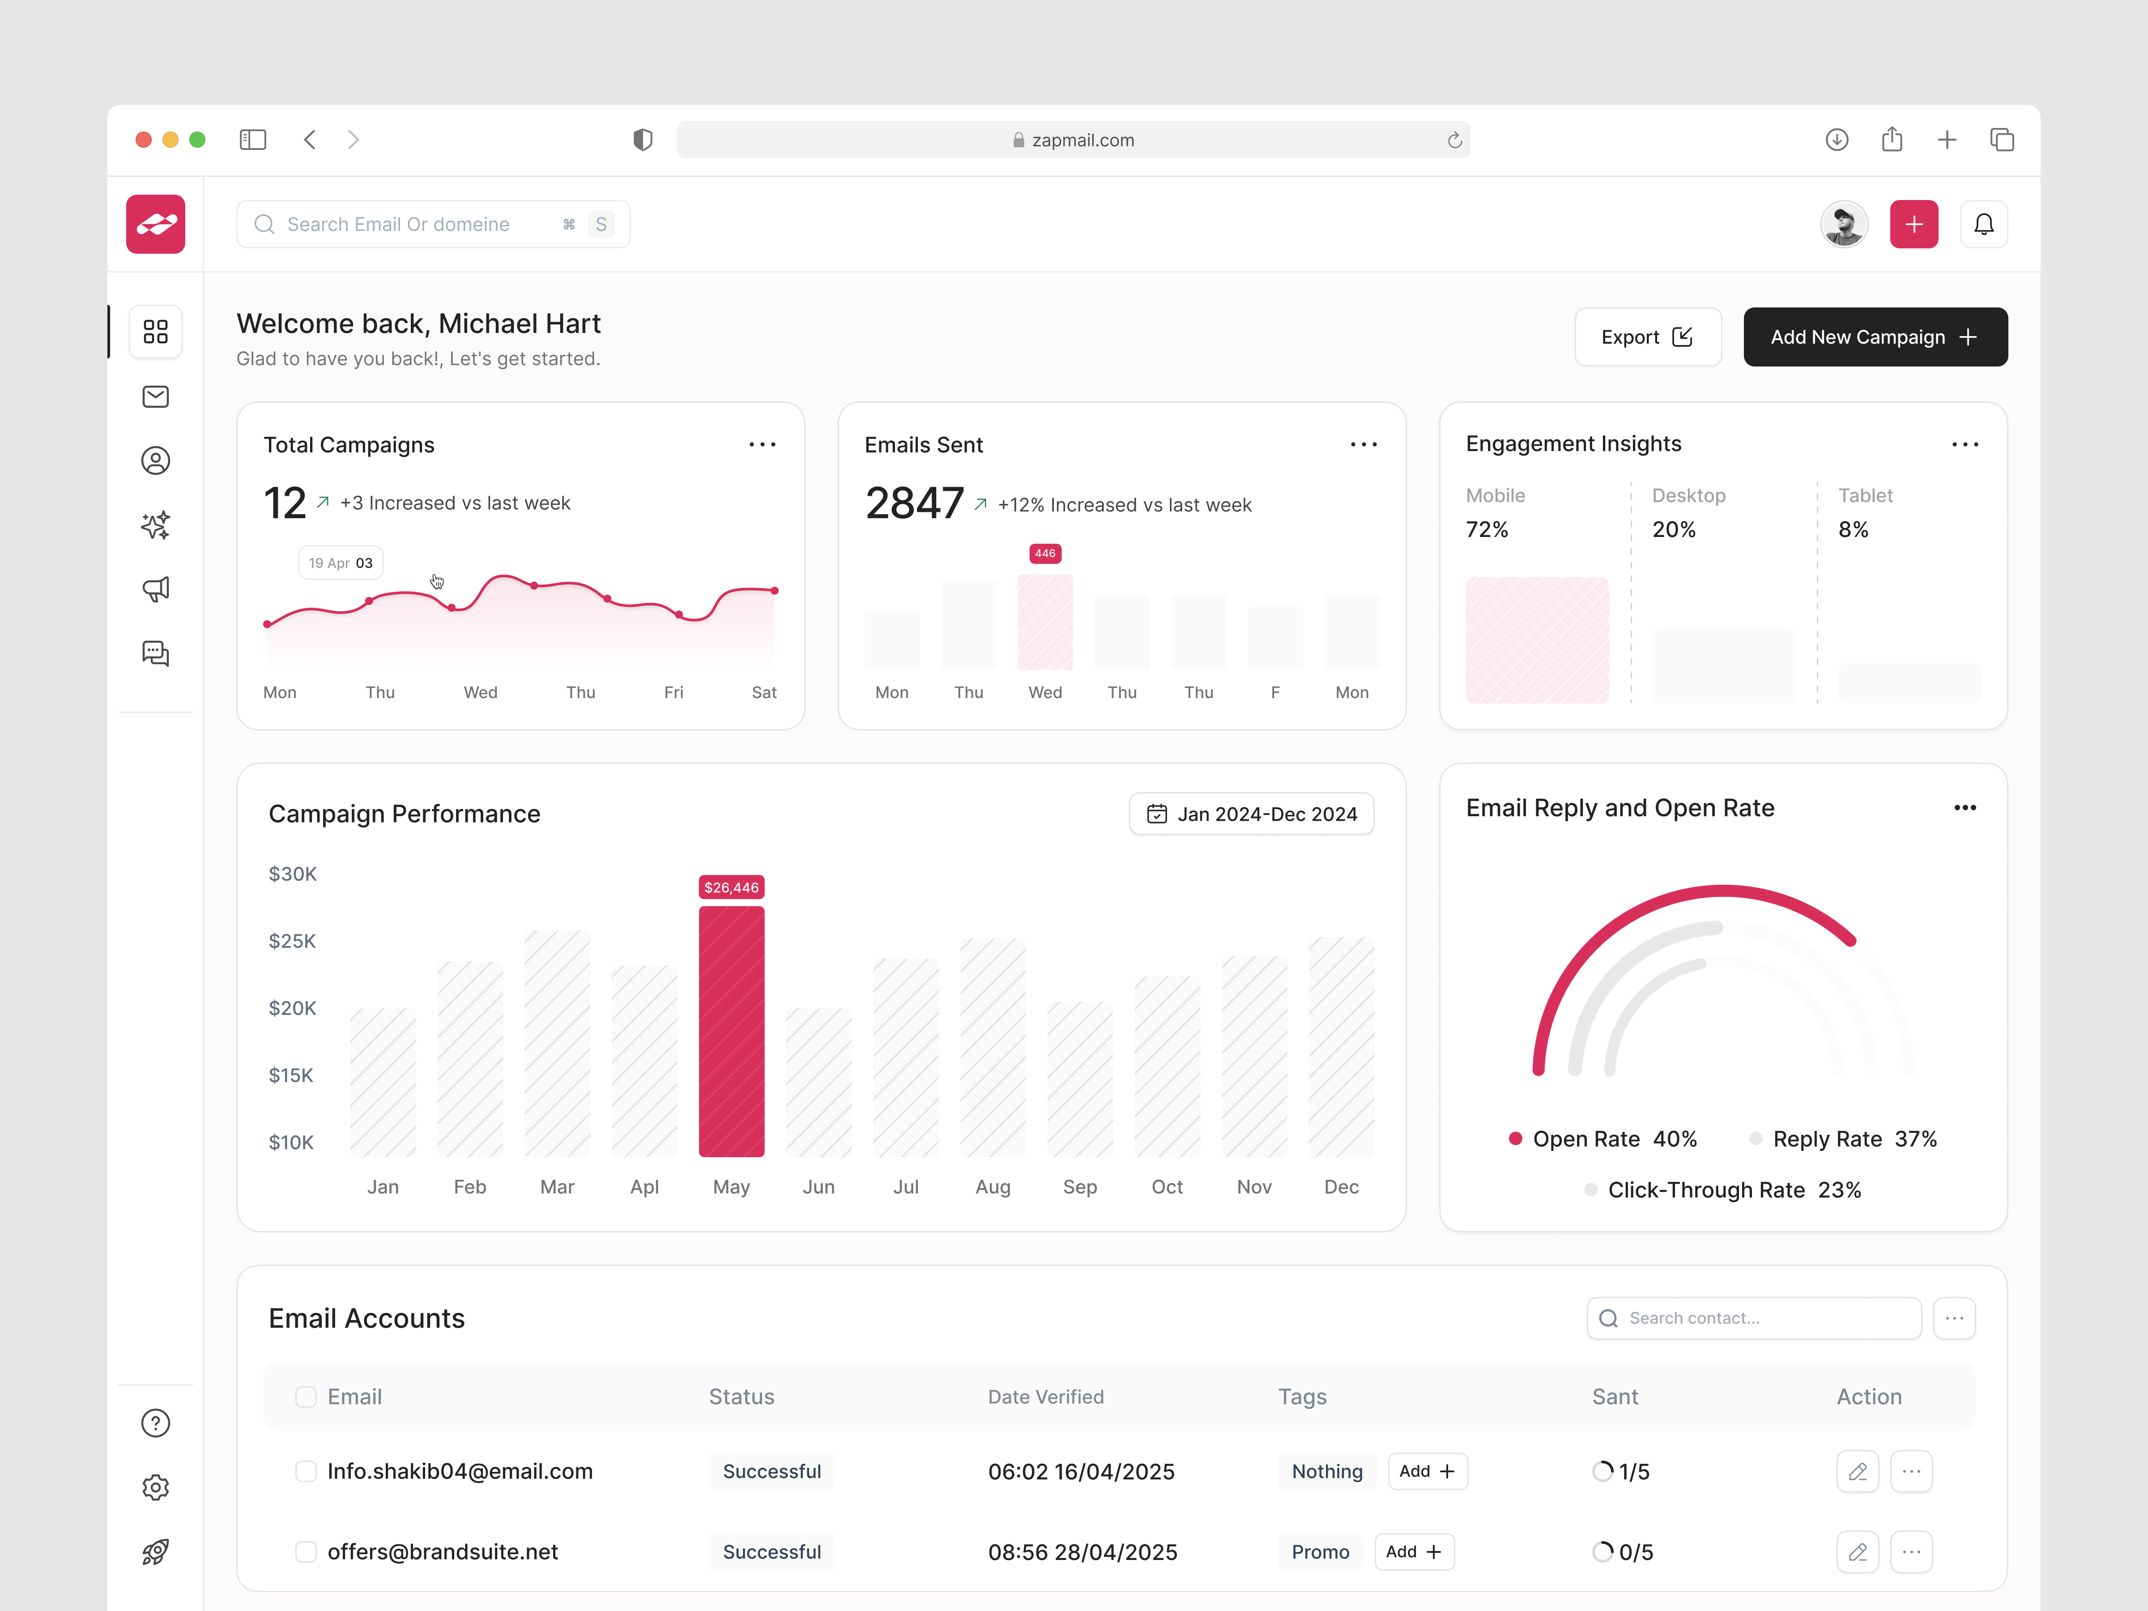Screen dimensions: 2148x1611
Task: Open Email Reply and Open Rate options menu
Action: point(1965,808)
